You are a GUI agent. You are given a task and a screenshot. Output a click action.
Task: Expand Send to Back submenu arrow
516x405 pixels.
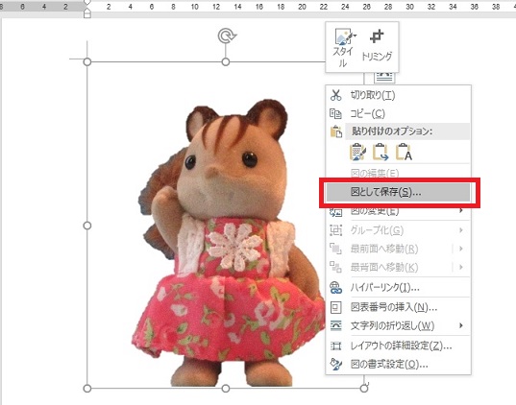(x=461, y=267)
